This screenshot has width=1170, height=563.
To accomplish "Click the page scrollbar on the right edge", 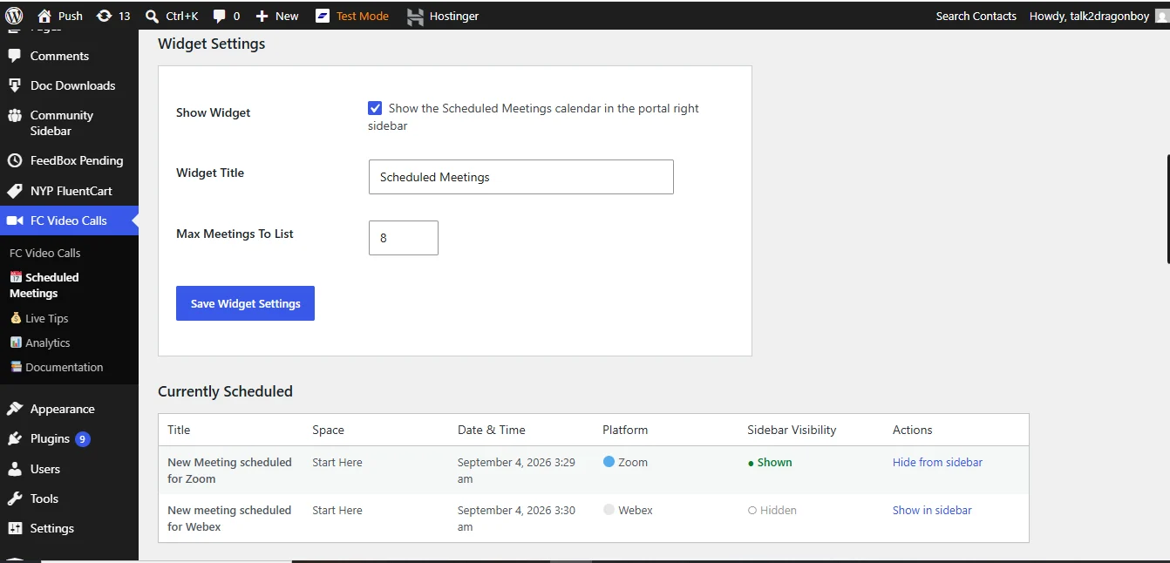I will click(x=1167, y=208).
